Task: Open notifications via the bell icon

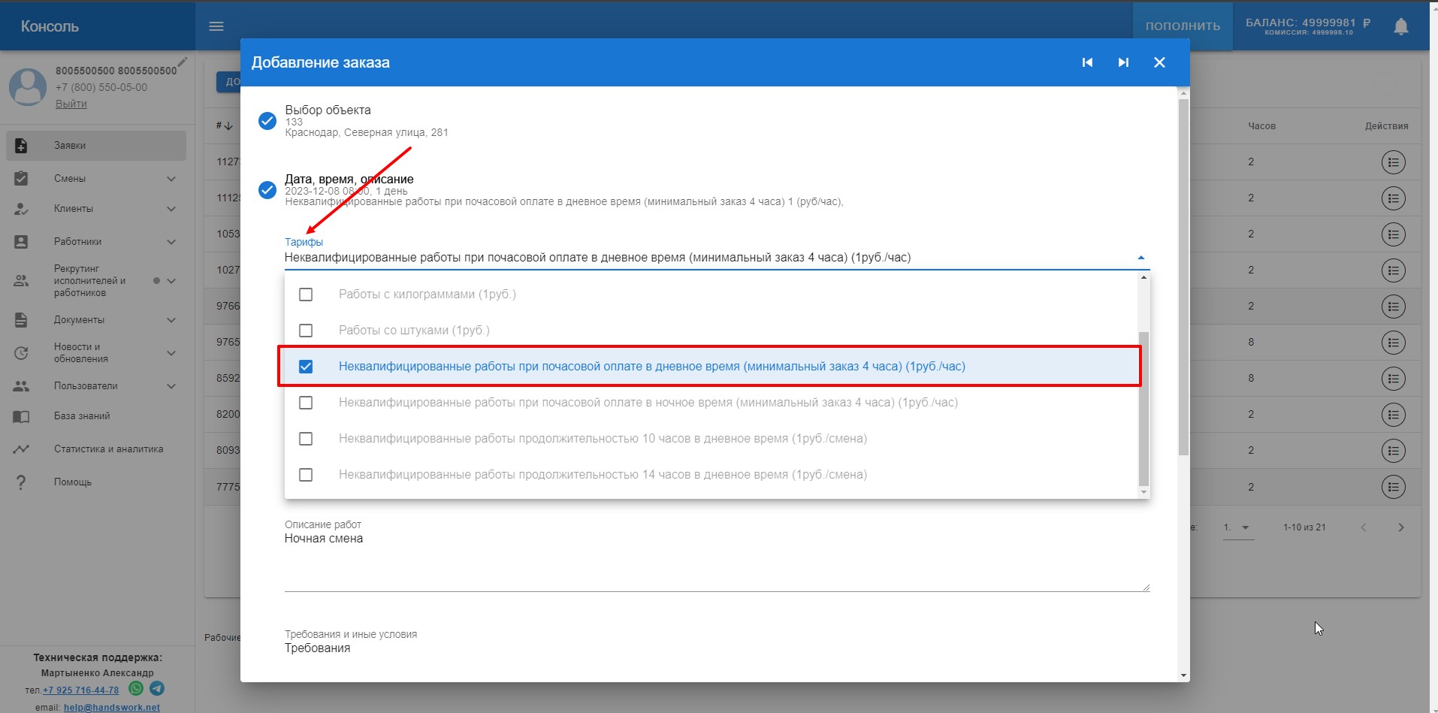Action: [x=1400, y=26]
